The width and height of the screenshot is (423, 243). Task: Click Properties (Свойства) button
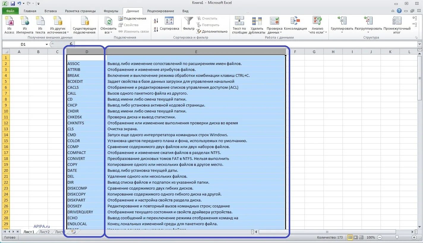coord(129,25)
